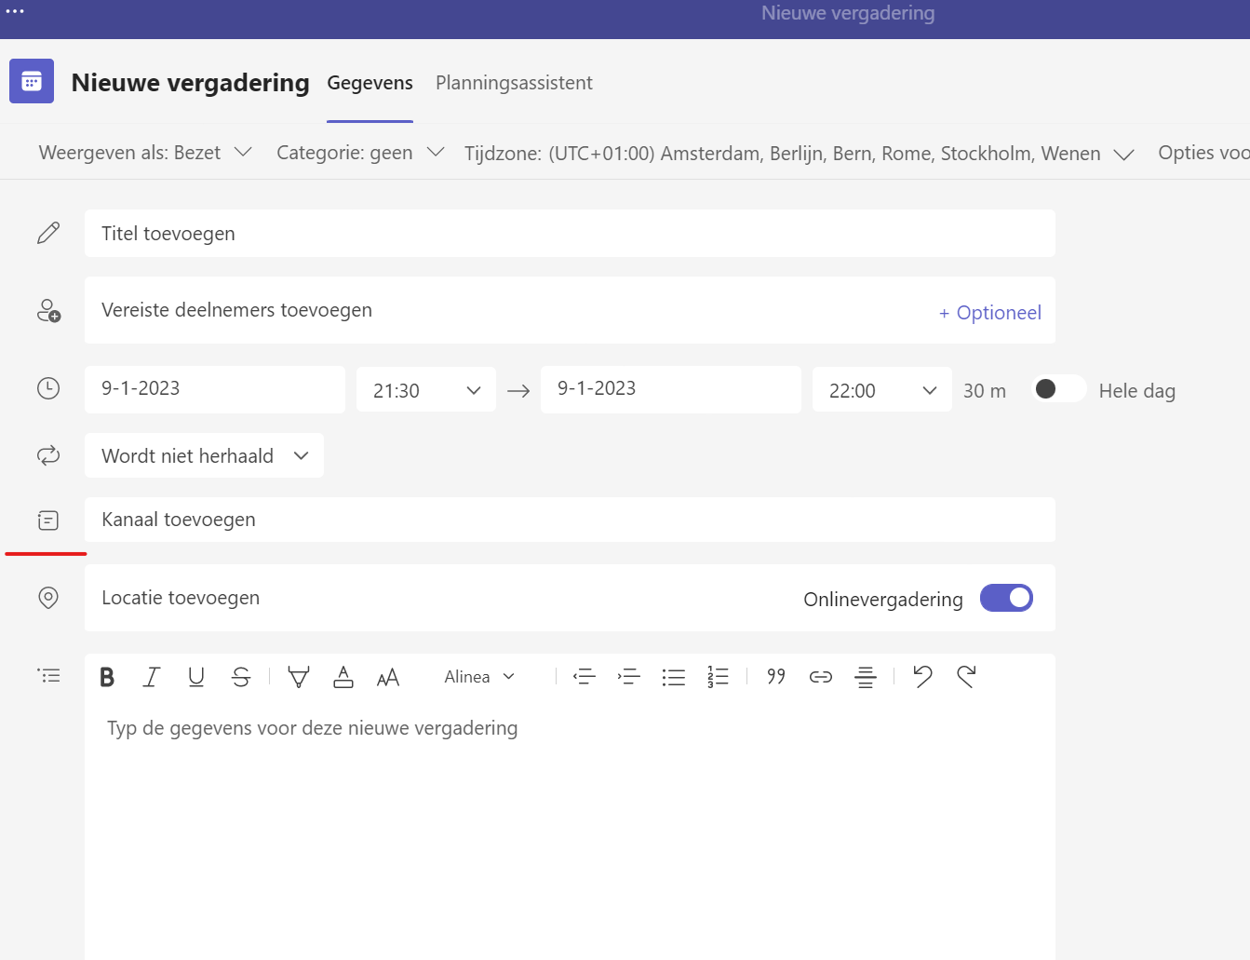The width and height of the screenshot is (1250, 960).
Task: Click the underline formatting icon
Action: point(196,677)
